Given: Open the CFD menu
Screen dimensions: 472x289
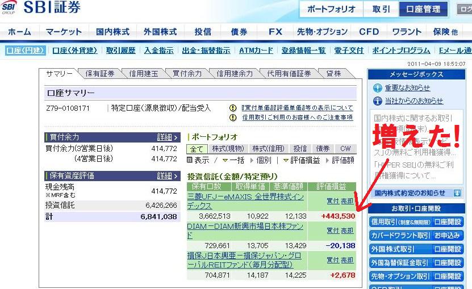Looking at the screenshot, I should tap(369, 32).
